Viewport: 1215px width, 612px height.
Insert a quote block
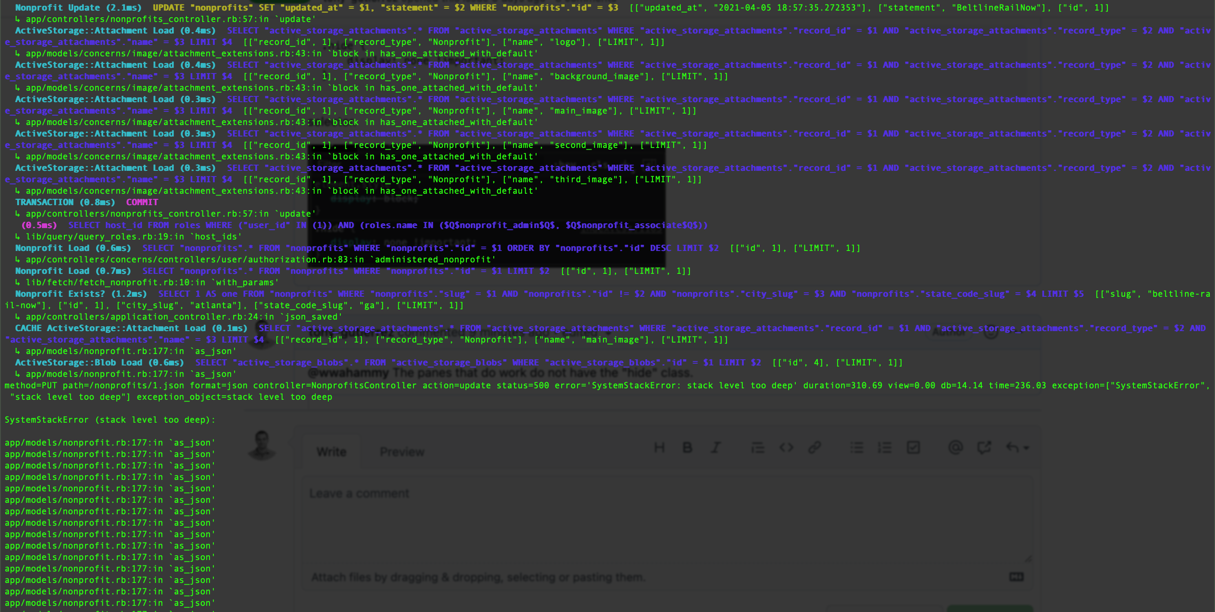pyautogui.click(x=757, y=448)
